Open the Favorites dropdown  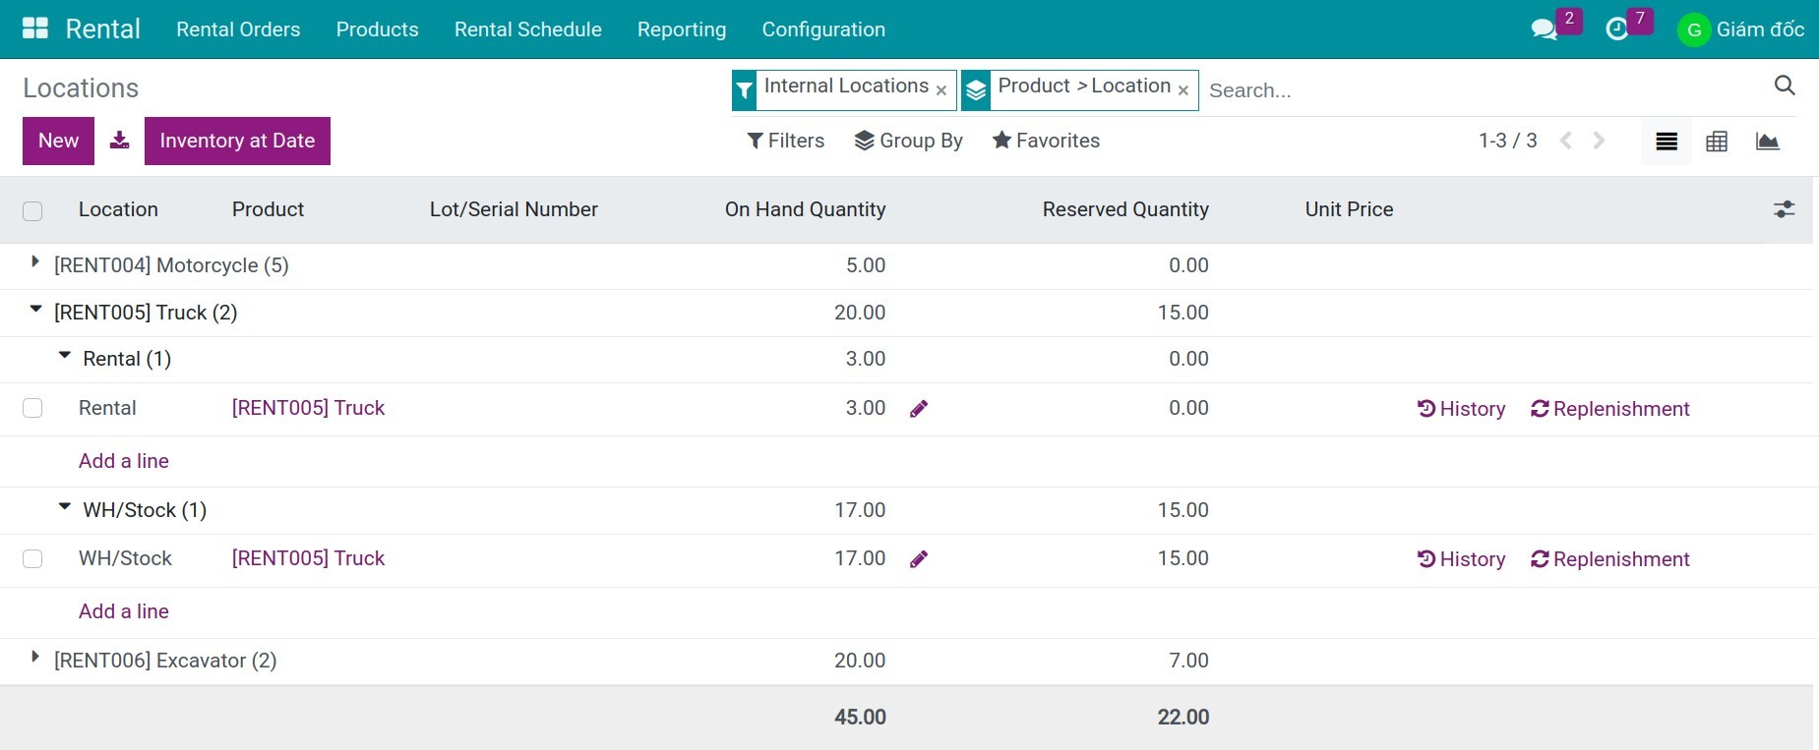click(x=1046, y=141)
